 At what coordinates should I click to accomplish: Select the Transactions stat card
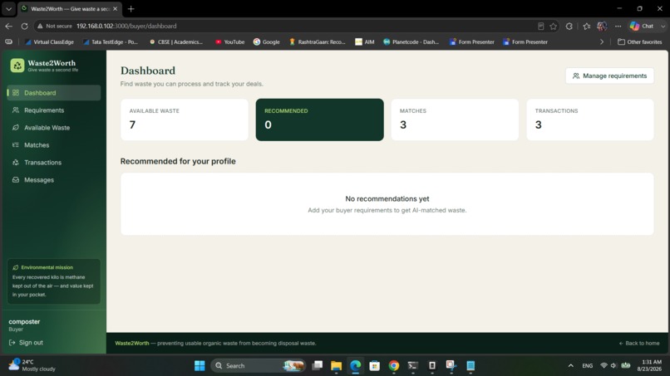tap(590, 120)
